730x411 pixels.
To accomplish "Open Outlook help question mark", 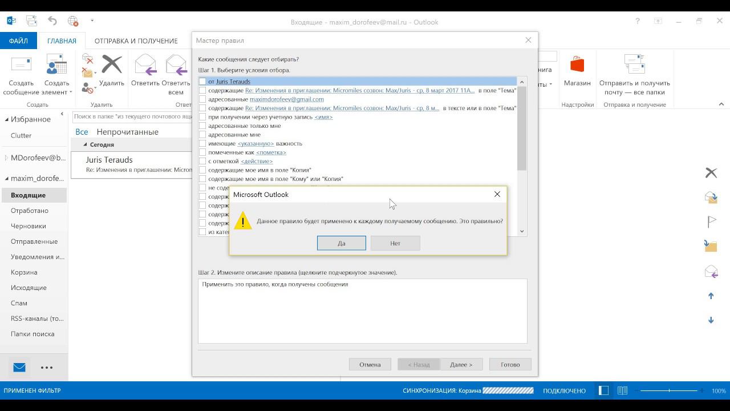I will (638, 21).
